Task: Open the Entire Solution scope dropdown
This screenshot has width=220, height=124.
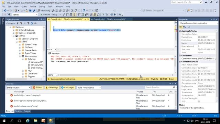Action: (x=18, y=87)
